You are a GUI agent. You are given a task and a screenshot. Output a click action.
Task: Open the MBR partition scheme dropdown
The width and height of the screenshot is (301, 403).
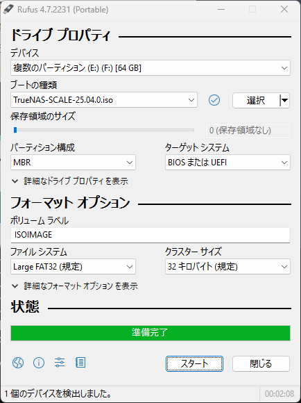tap(73, 162)
